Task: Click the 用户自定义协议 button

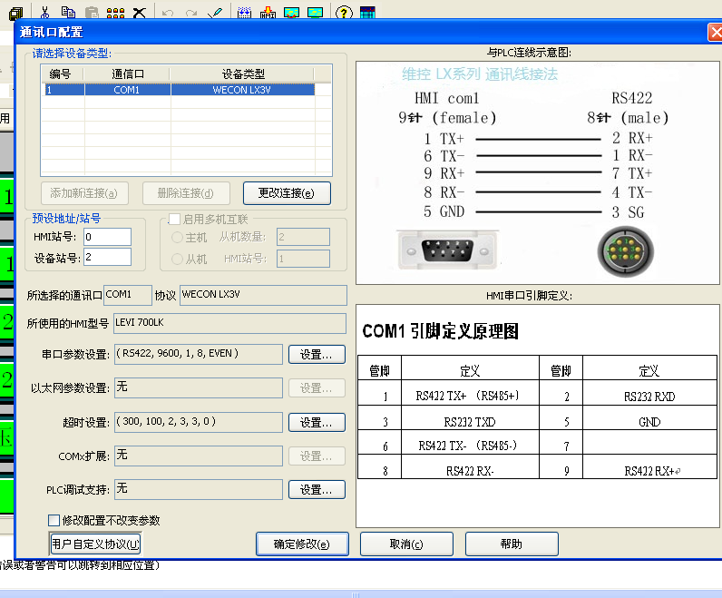Action: point(95,544)
